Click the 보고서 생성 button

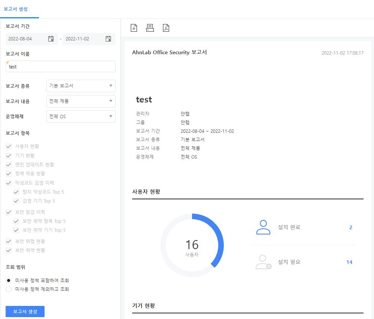25,312
